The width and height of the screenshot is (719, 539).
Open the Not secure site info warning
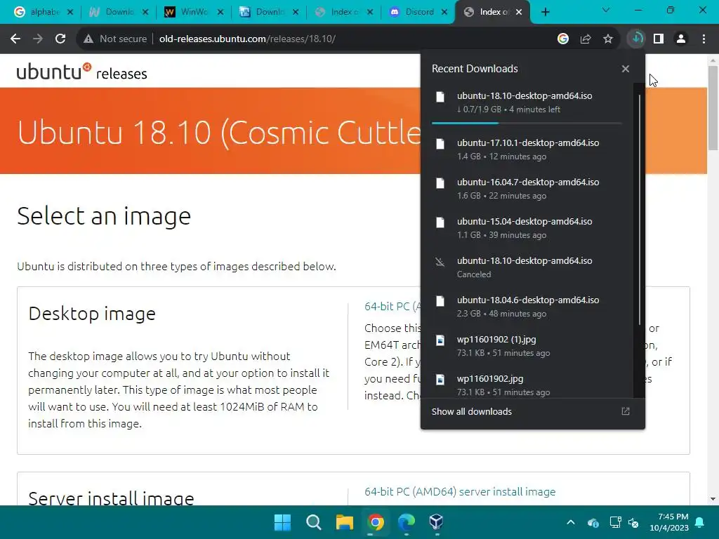pyautogui.click(x=116, y=39)
